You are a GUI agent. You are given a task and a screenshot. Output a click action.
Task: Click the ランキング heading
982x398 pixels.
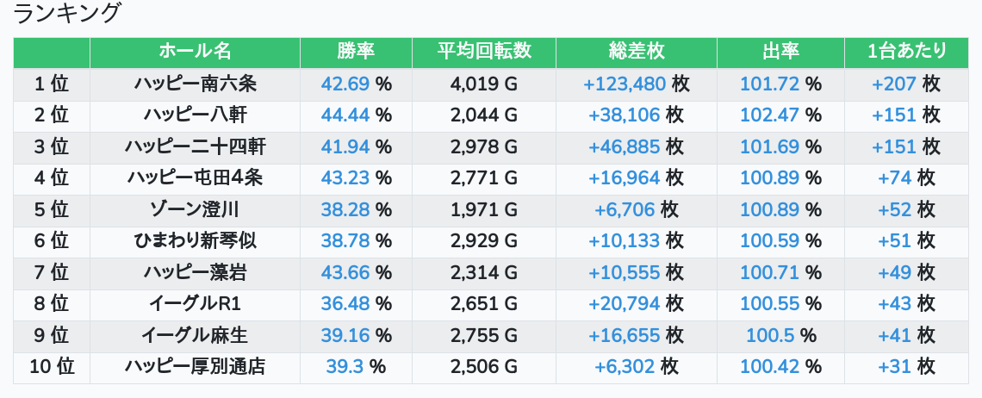68,14
